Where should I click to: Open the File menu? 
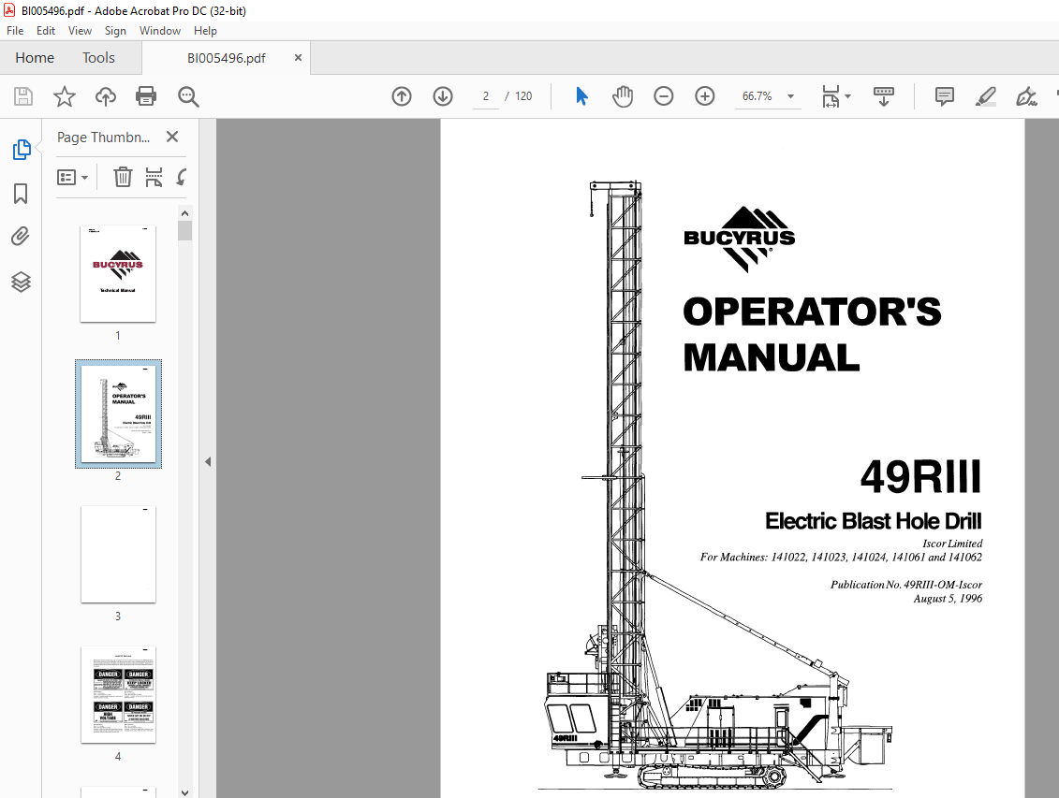click(x=15, y=31)
